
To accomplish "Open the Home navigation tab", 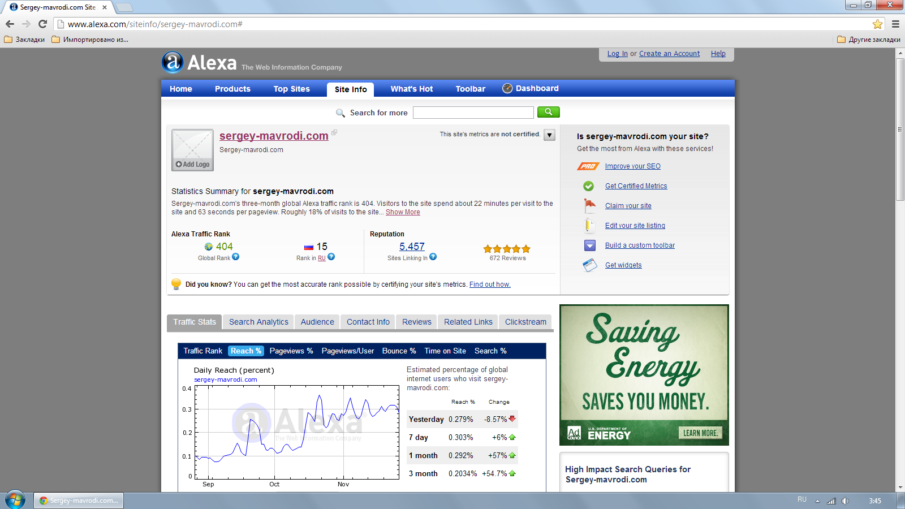I will pos(181,89).
